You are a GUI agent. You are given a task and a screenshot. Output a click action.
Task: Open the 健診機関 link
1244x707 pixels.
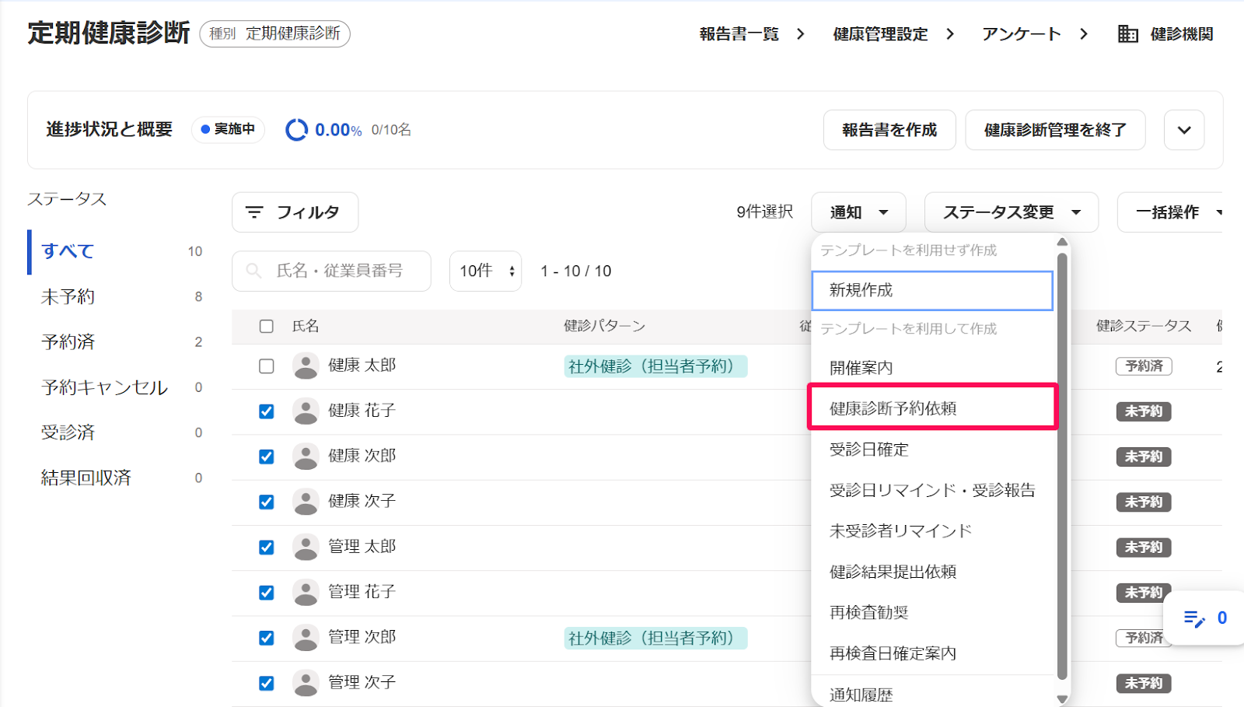tap(1182, 34)
